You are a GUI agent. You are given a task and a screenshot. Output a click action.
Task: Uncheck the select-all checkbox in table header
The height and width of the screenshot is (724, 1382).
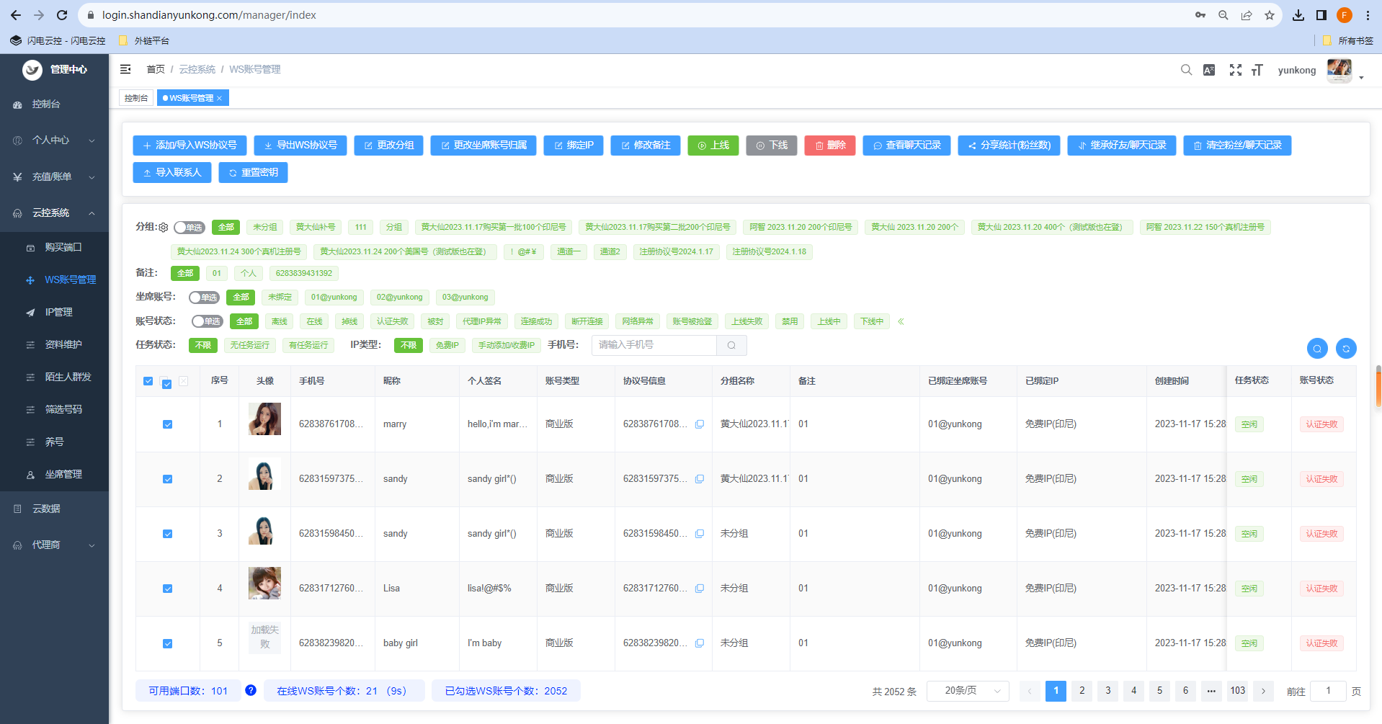coord(148,381)
